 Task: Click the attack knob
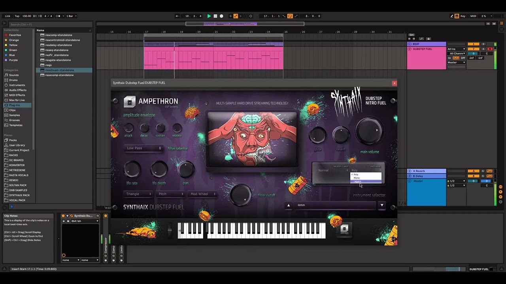(x=128, y=128)
